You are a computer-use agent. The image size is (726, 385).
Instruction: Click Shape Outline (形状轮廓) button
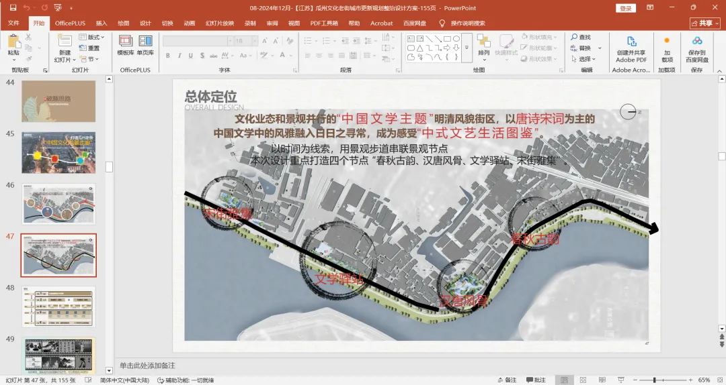tap(539, 48)
